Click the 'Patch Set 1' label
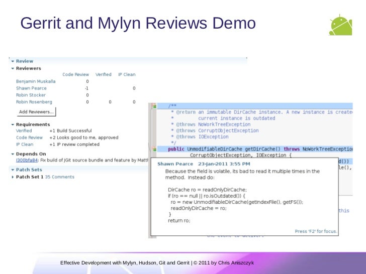The width and height of the screenshot is (366, 274). point(30,177)
